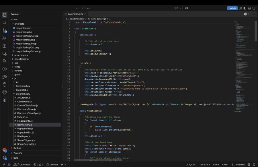Image resolution: width=258 pixels, height=167 pixels.
Task: Collapse the artefacts folder
Action: pos(35,24)
